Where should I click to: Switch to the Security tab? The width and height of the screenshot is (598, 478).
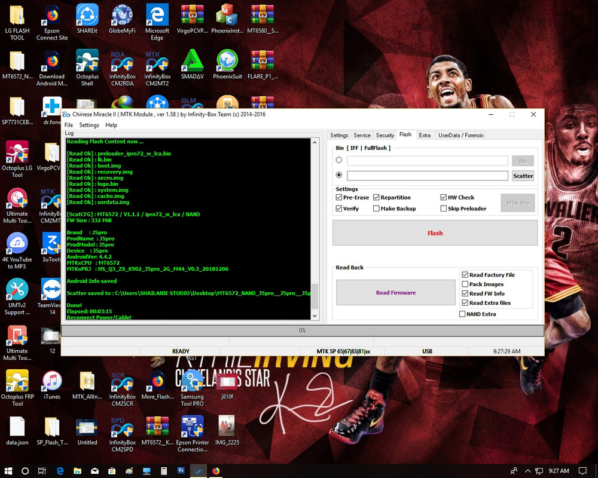[385, 135]
